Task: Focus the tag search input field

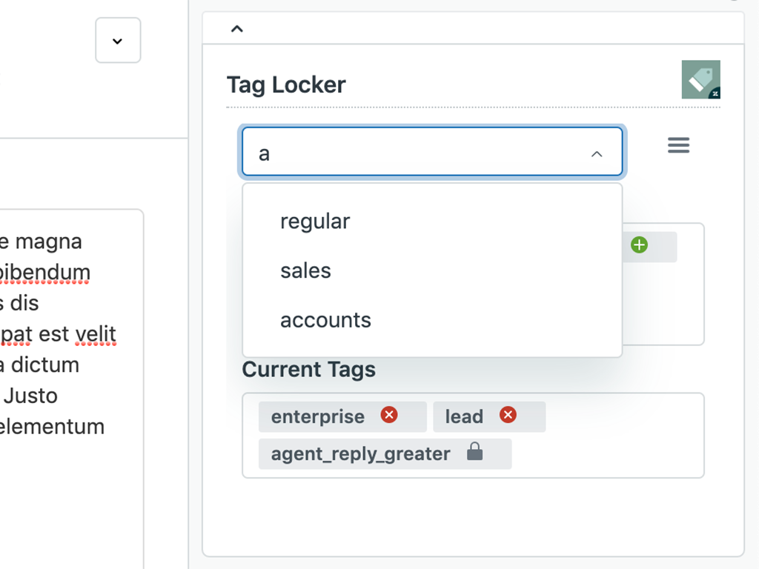Action: pos(415,153)
